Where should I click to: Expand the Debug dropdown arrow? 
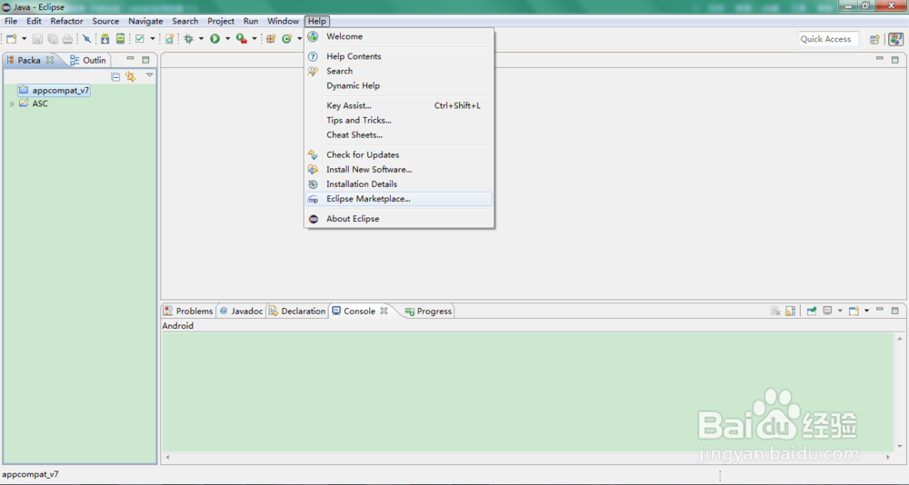201,39
